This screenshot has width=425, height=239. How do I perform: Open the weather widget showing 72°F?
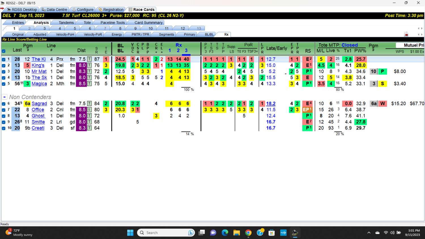tap(19, 232)
